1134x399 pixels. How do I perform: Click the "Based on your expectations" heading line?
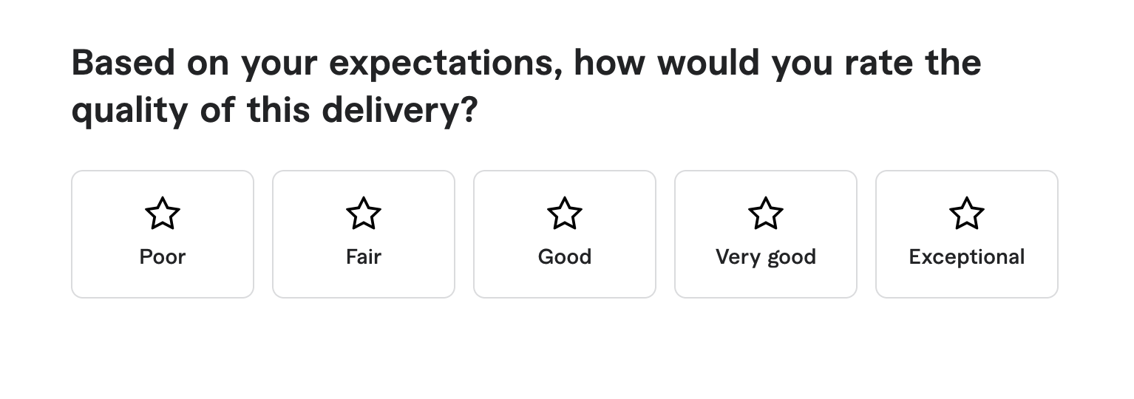click(526, 63)
